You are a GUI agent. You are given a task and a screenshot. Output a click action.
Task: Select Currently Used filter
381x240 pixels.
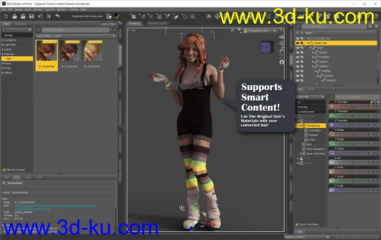coord(306,111)
